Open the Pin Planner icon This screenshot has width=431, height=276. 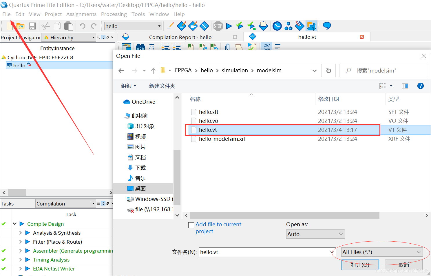click(x=193, y=26)
